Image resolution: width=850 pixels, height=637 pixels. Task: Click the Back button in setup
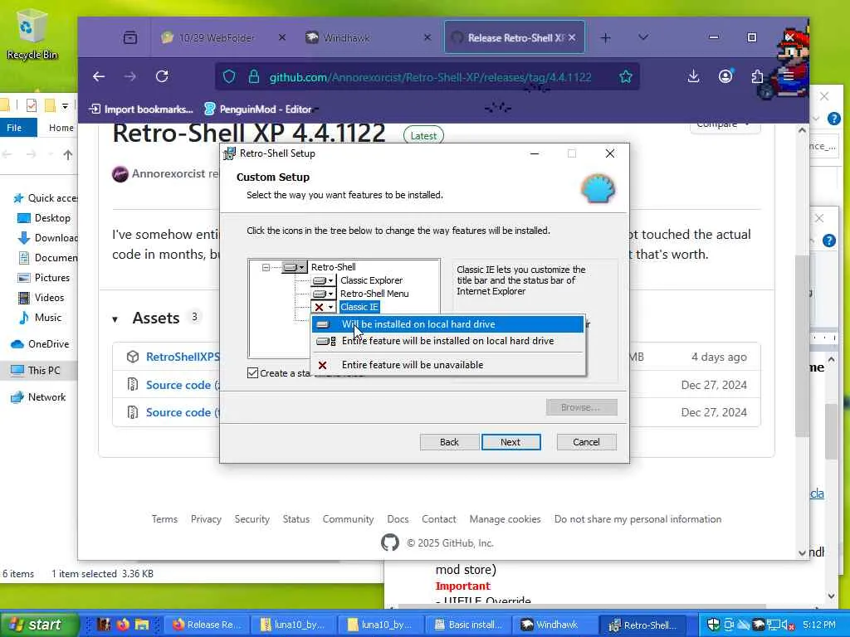tap(449, 442)
